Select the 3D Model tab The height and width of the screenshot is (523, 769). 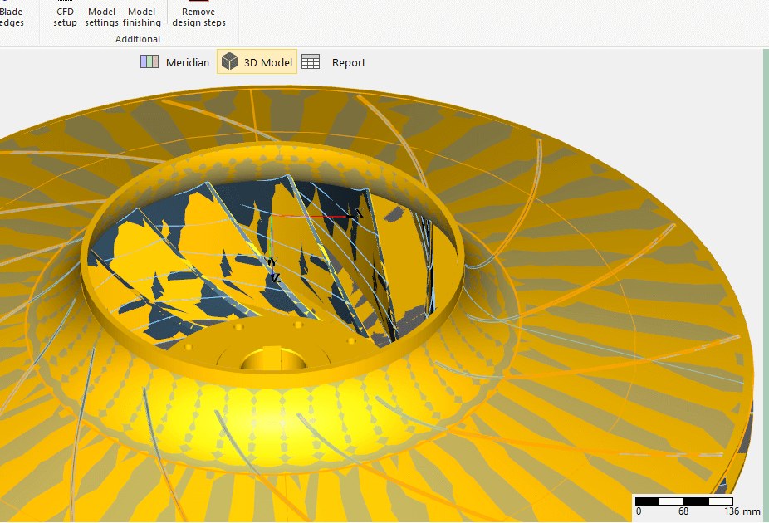point(257,61)
